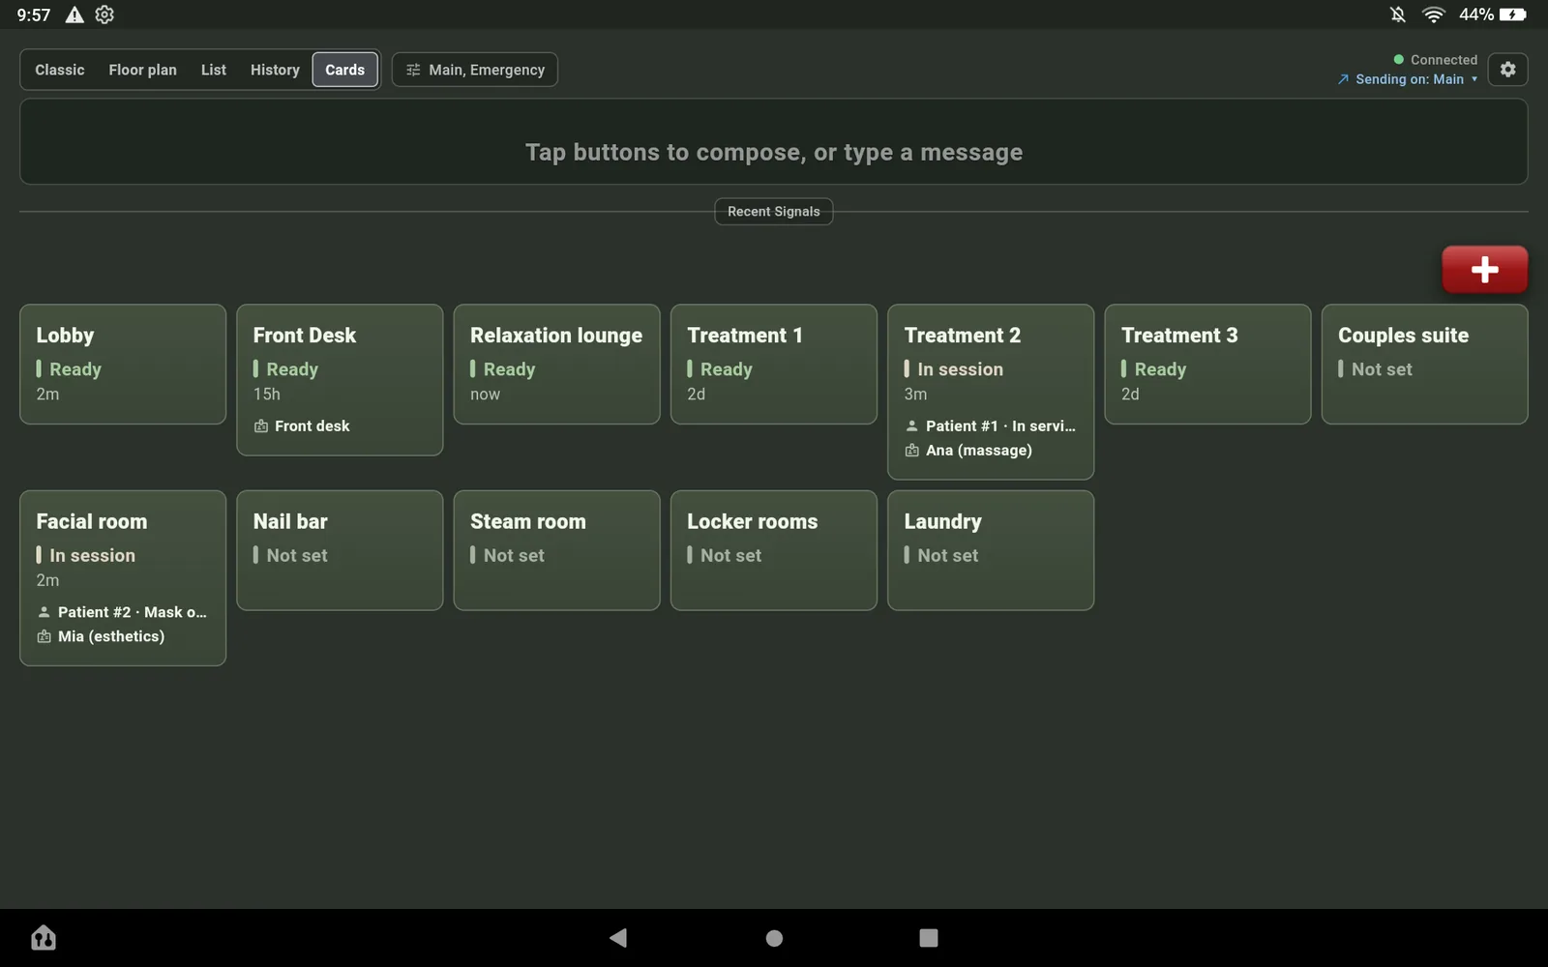Open the Treatment 2 room card
This screenshot has width=1548, height=967.
(991, 392)
